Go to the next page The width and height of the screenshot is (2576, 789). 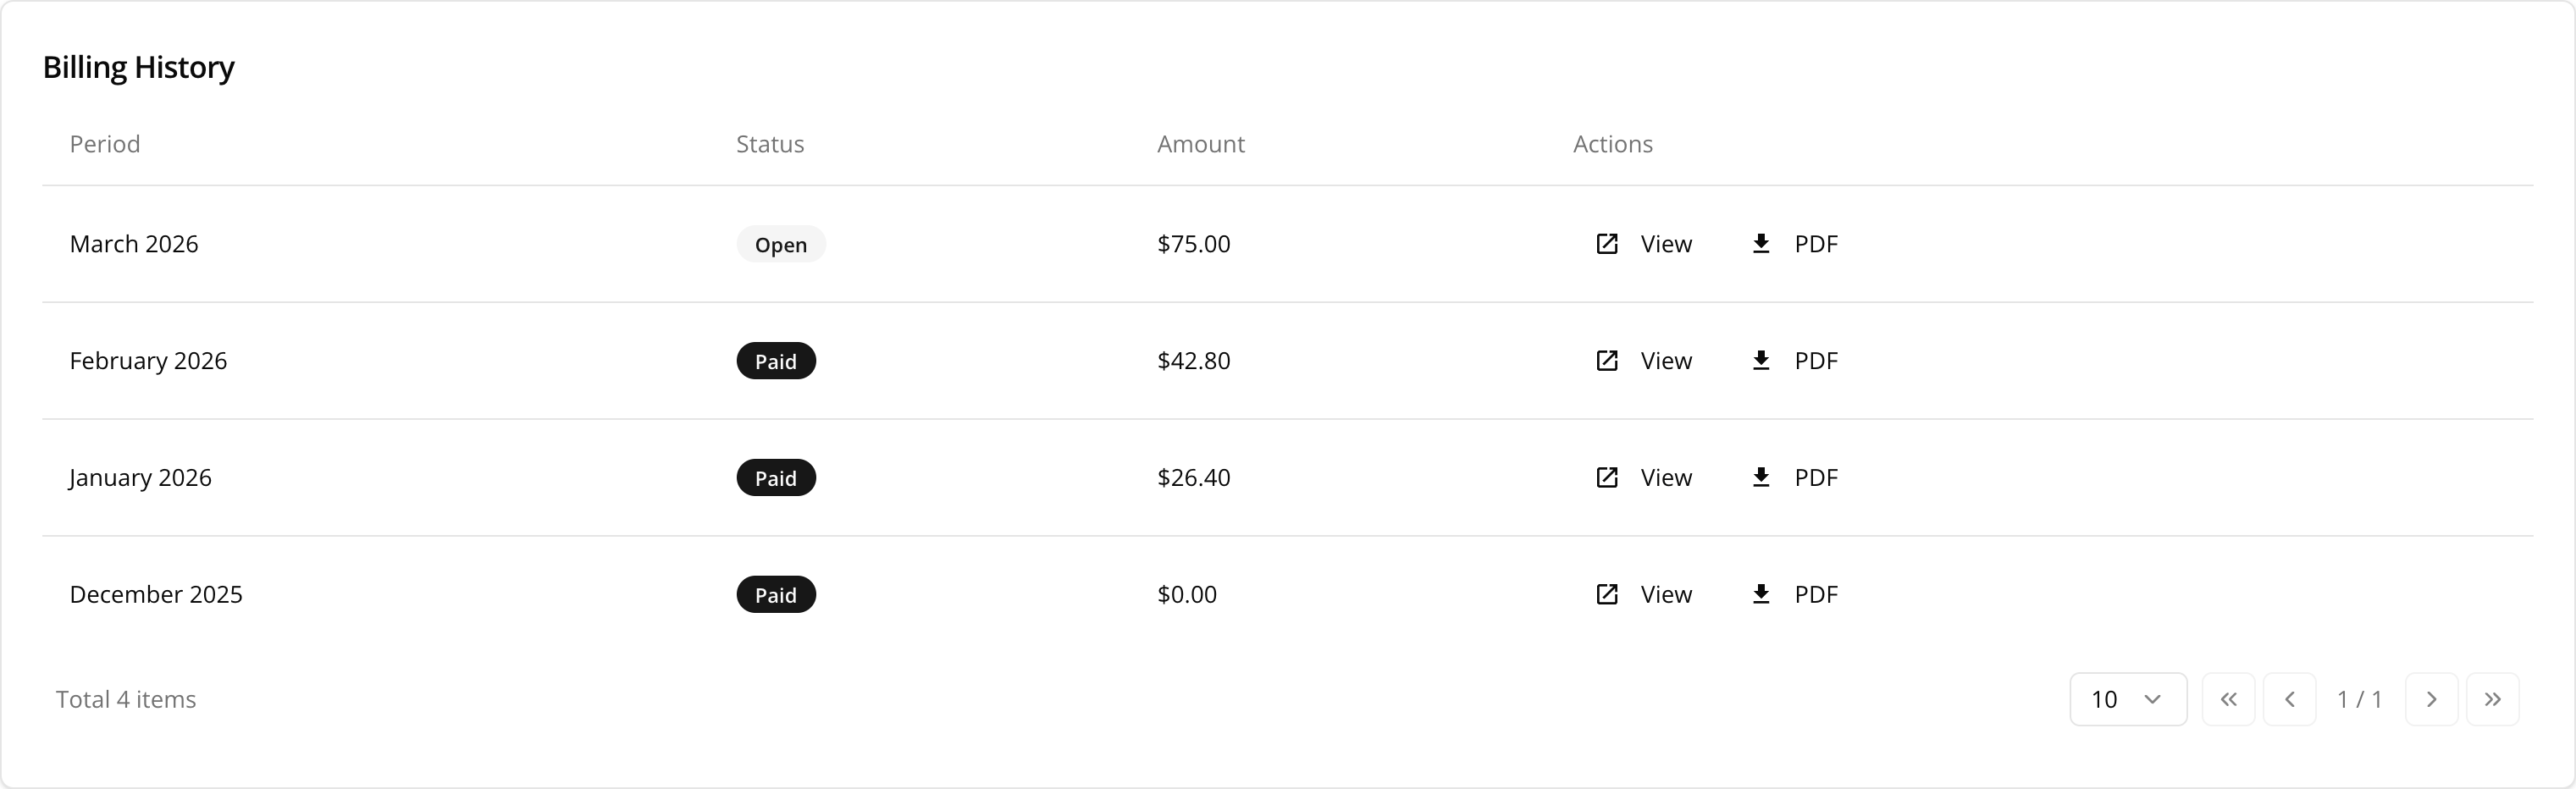pyautogui.click(x=2432, y=699)
